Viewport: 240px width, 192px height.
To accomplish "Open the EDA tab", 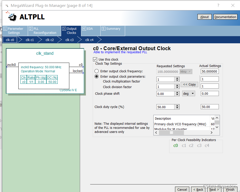I will point(91,31).
